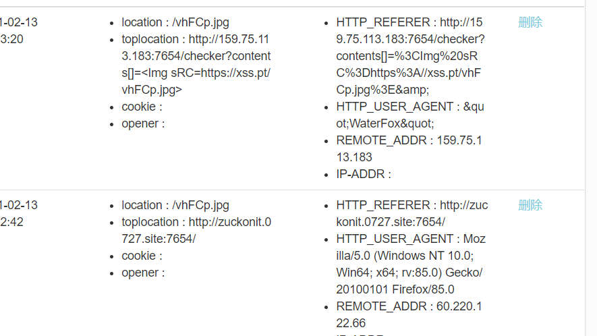Click the empty IP-ADDR entry
Image resolution: width=597 pixels, height=336 pixels.
(x=363, y=174)
